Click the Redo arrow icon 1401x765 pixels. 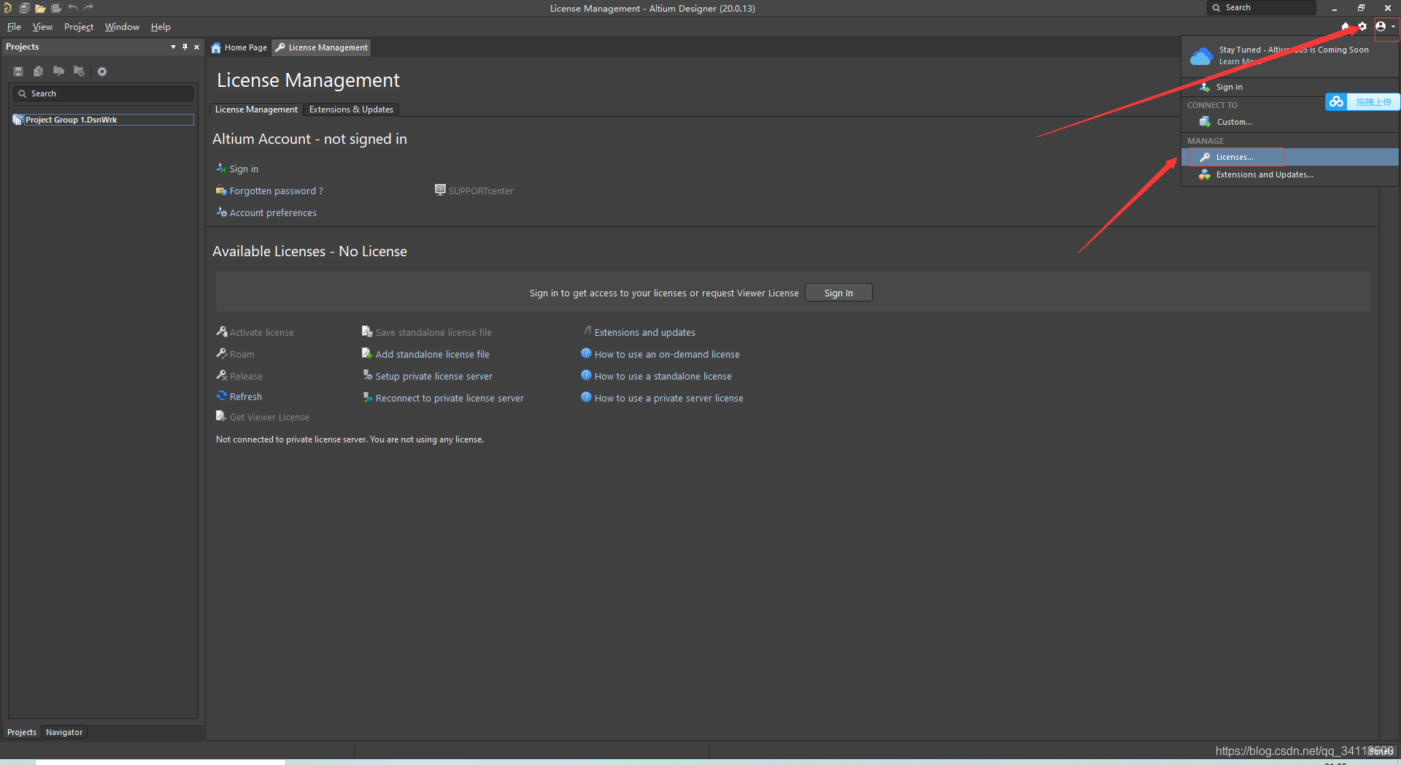pos(88,8)
